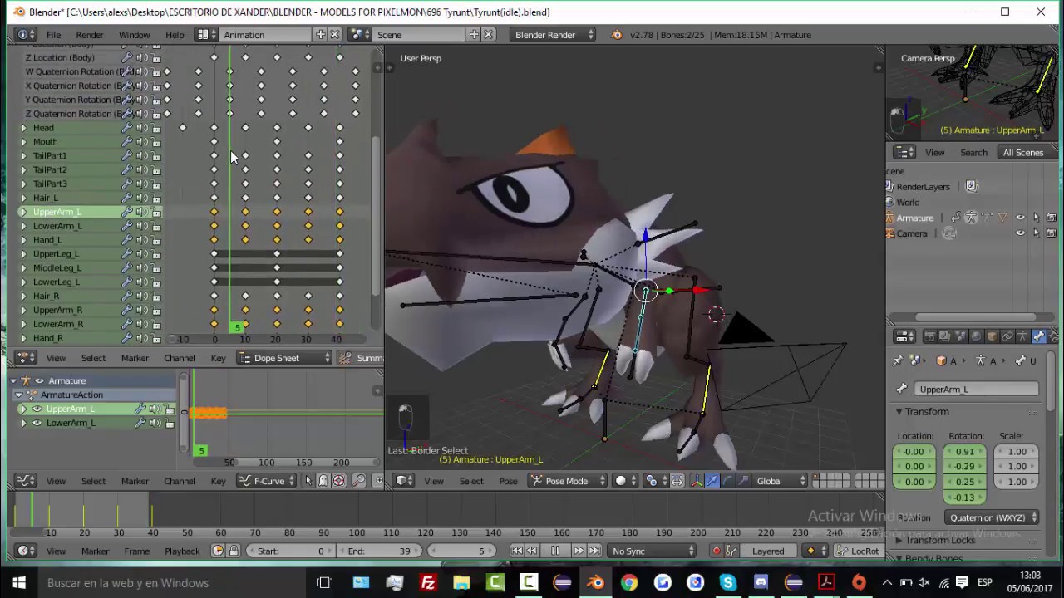Open the Blender Render engine dropdown

point(553,35)
